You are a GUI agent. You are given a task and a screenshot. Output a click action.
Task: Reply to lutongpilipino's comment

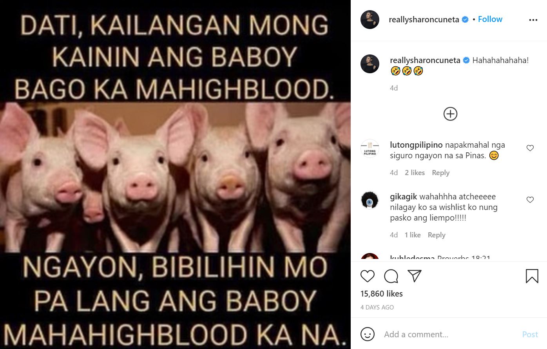(440, 173)
